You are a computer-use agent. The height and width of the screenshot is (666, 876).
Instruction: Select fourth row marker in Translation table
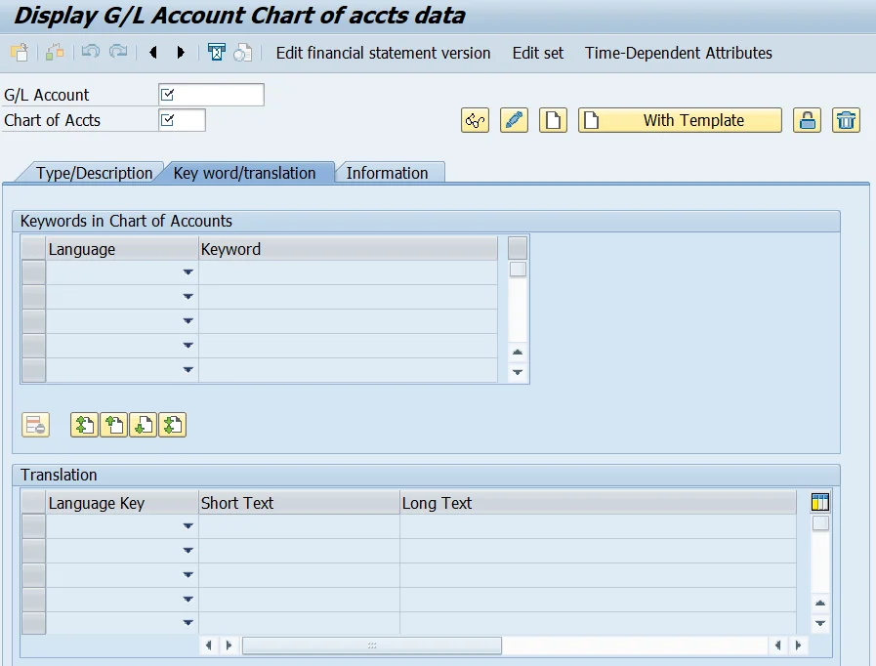(x=33, y=599)
